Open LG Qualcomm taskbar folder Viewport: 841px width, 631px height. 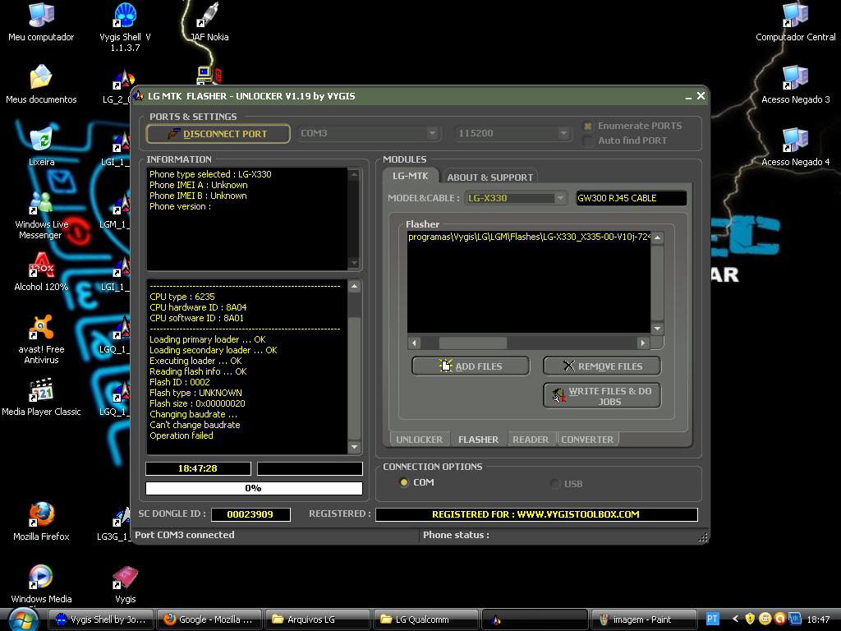pyautogui.click(x=426, y=619)
